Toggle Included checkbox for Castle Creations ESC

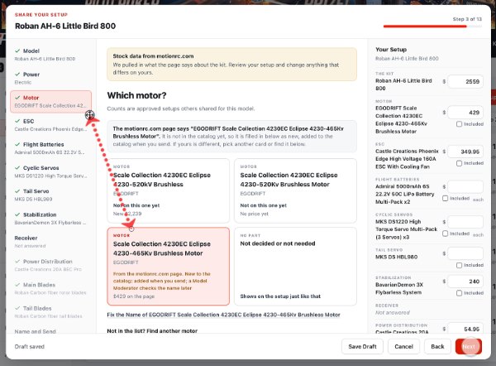(459, 163)
